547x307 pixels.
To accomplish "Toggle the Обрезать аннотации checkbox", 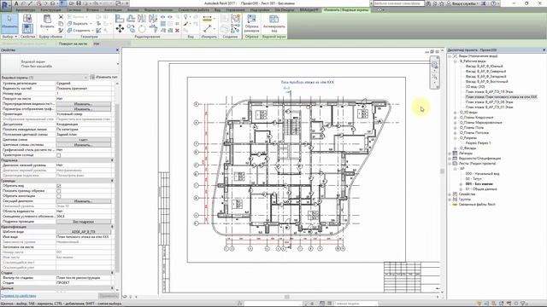I will [x=59, y=196].
